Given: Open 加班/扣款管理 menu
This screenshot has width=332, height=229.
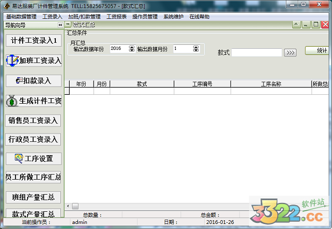Looking at the screenshot, I should (84, 17).
